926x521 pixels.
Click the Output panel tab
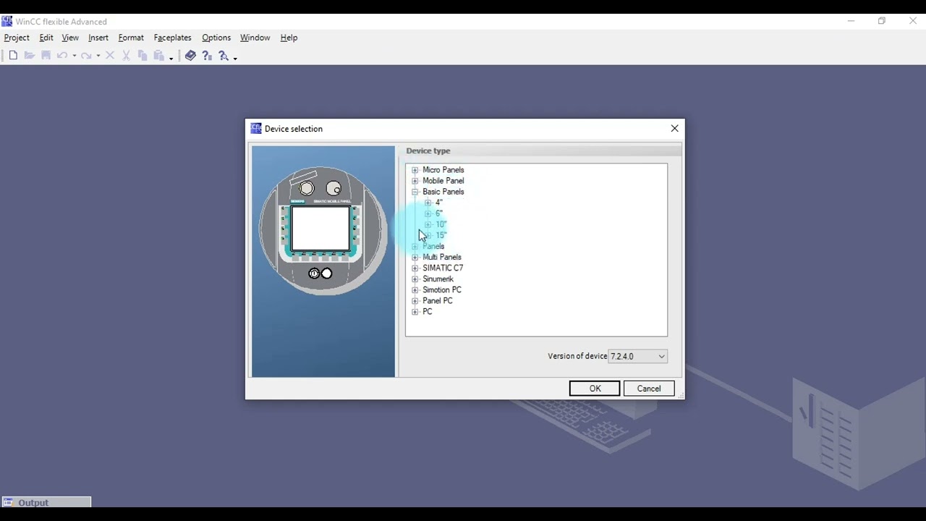(46, 502)
